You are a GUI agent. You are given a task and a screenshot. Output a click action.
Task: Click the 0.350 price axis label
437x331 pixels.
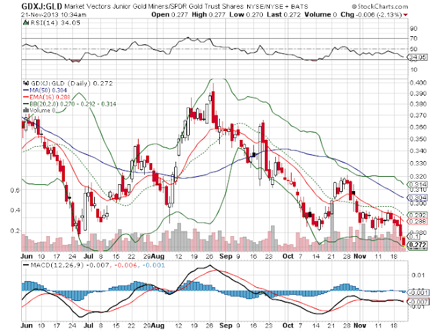click(x=418, y=139)
